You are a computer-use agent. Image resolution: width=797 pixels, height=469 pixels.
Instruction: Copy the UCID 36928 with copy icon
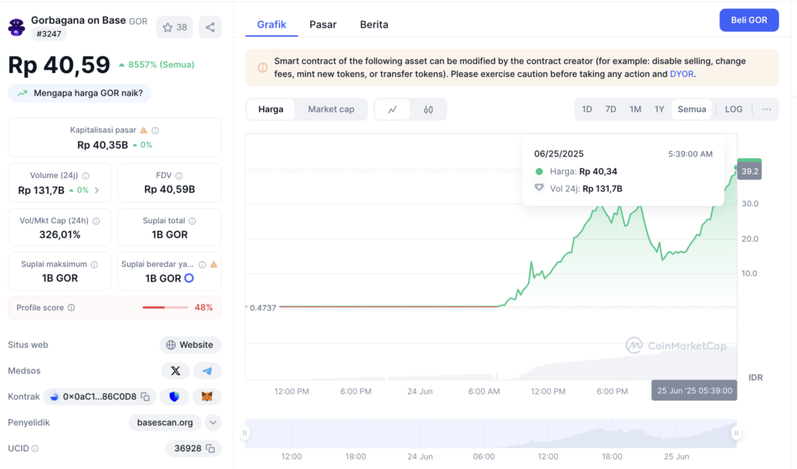point(210,449)
